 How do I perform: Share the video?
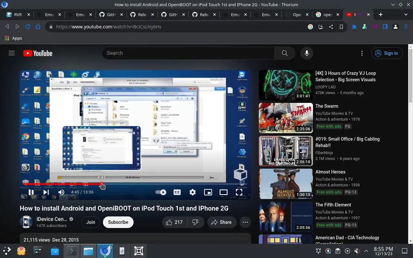(x=222, y=222)
